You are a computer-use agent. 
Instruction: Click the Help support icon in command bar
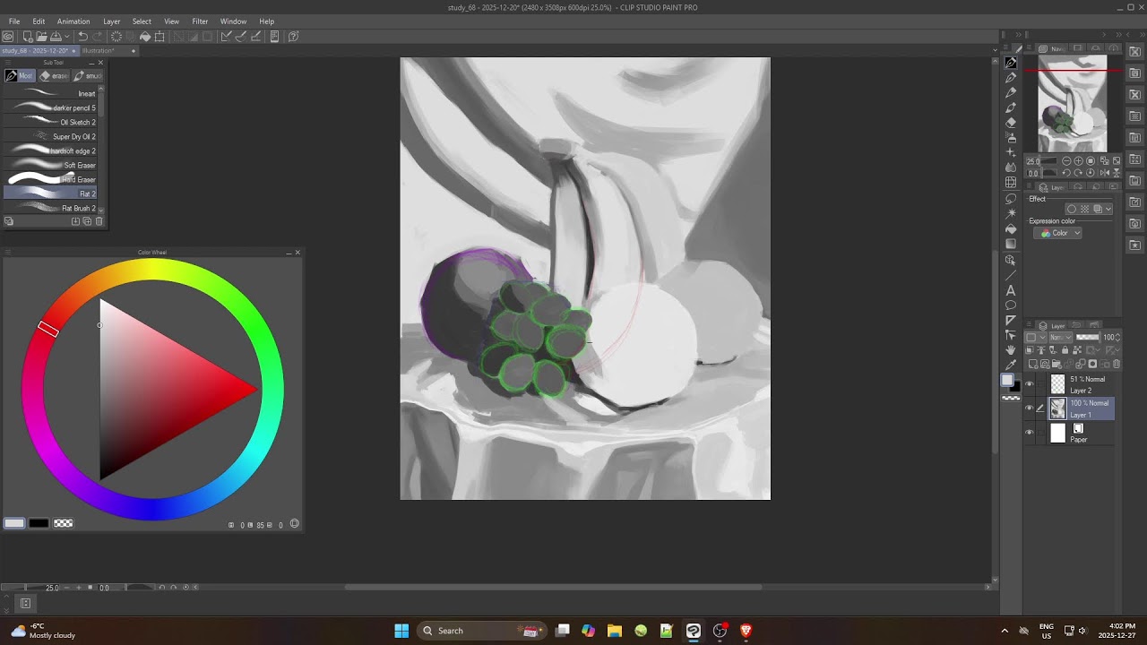click(x=293, y=37)
